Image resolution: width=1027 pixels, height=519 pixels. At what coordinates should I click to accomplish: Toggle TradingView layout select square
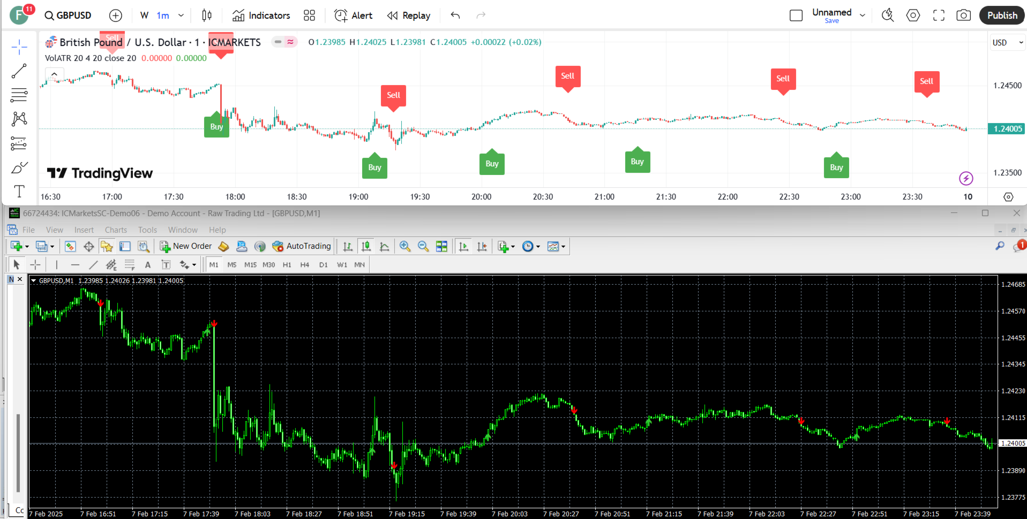796,16
